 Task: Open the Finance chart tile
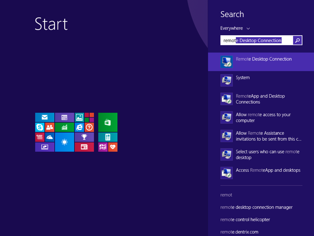coord(64,127)
